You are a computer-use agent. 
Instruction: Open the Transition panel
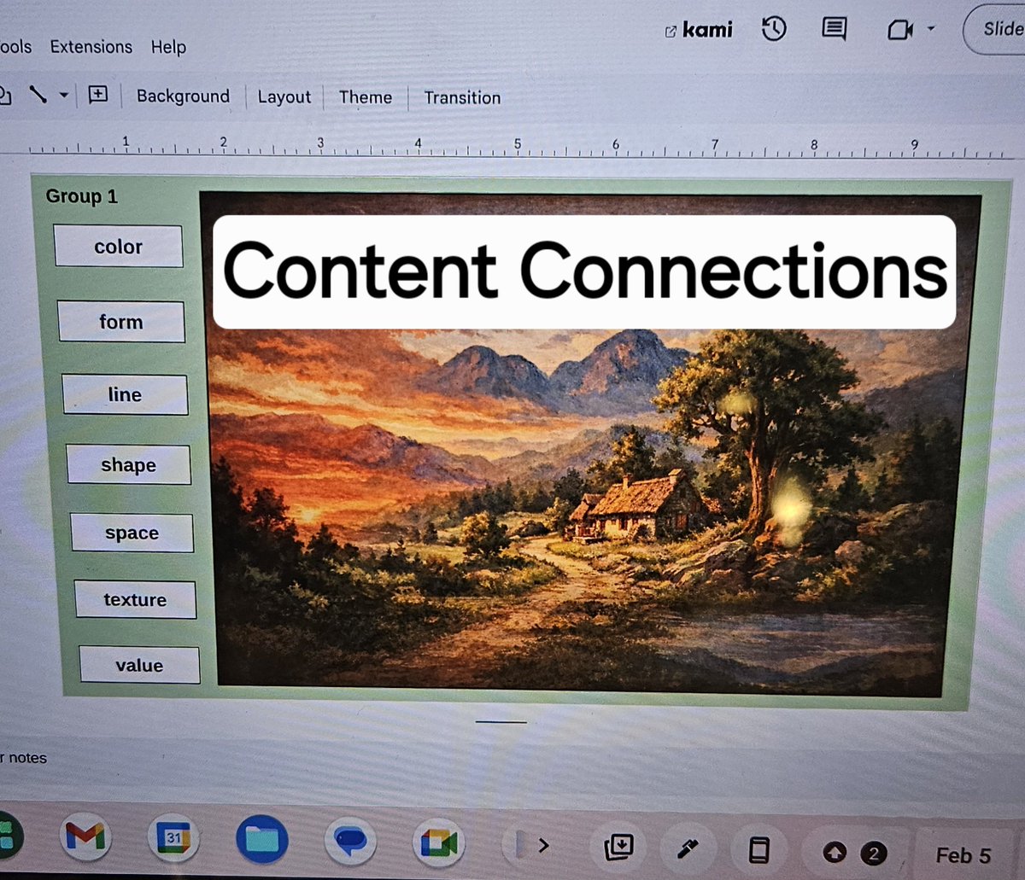462,98
